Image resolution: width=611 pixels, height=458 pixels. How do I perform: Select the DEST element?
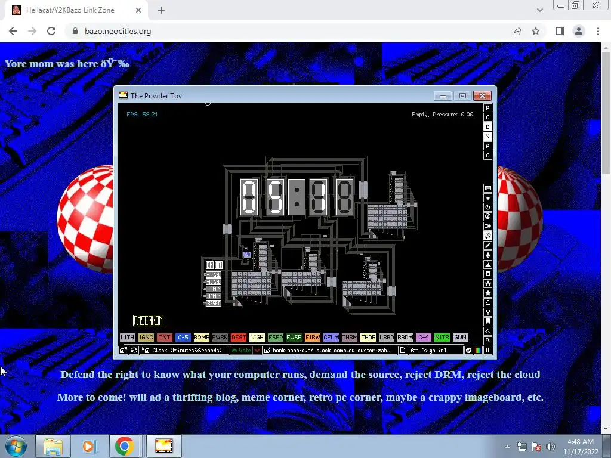click(239, 338)
